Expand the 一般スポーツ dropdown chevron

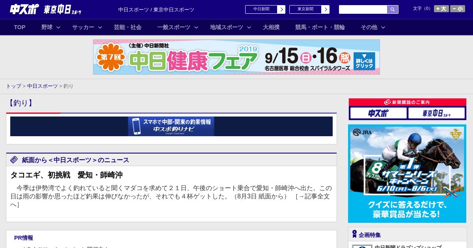pos(196,27)
